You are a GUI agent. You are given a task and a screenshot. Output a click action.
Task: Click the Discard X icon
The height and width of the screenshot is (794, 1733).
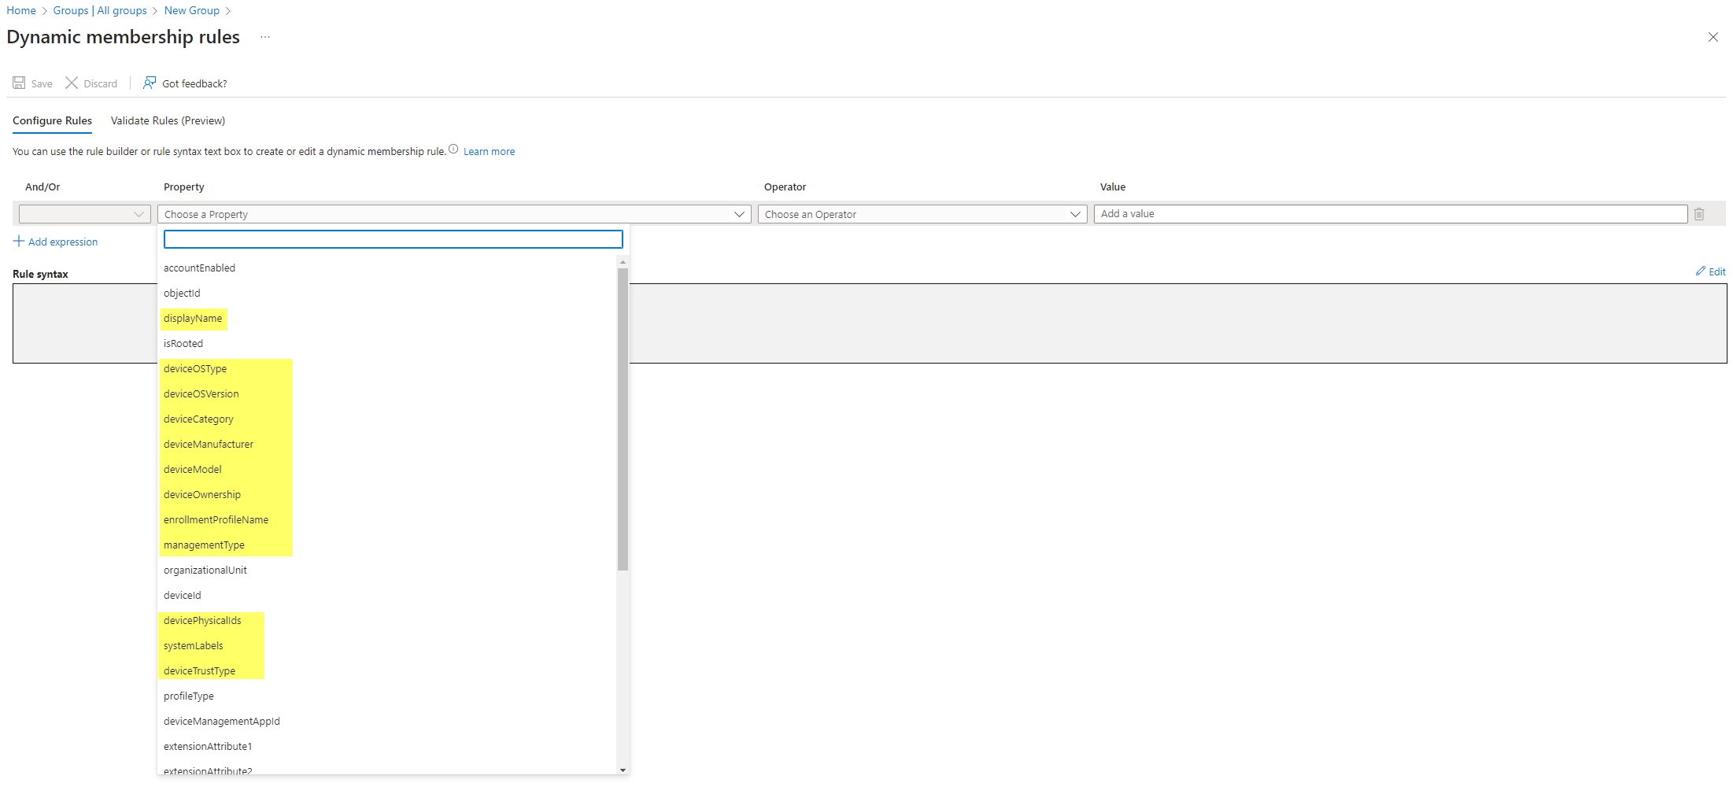coord(72,83)
